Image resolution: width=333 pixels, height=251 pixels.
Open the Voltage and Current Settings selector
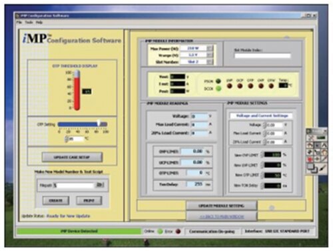[262, 115]
